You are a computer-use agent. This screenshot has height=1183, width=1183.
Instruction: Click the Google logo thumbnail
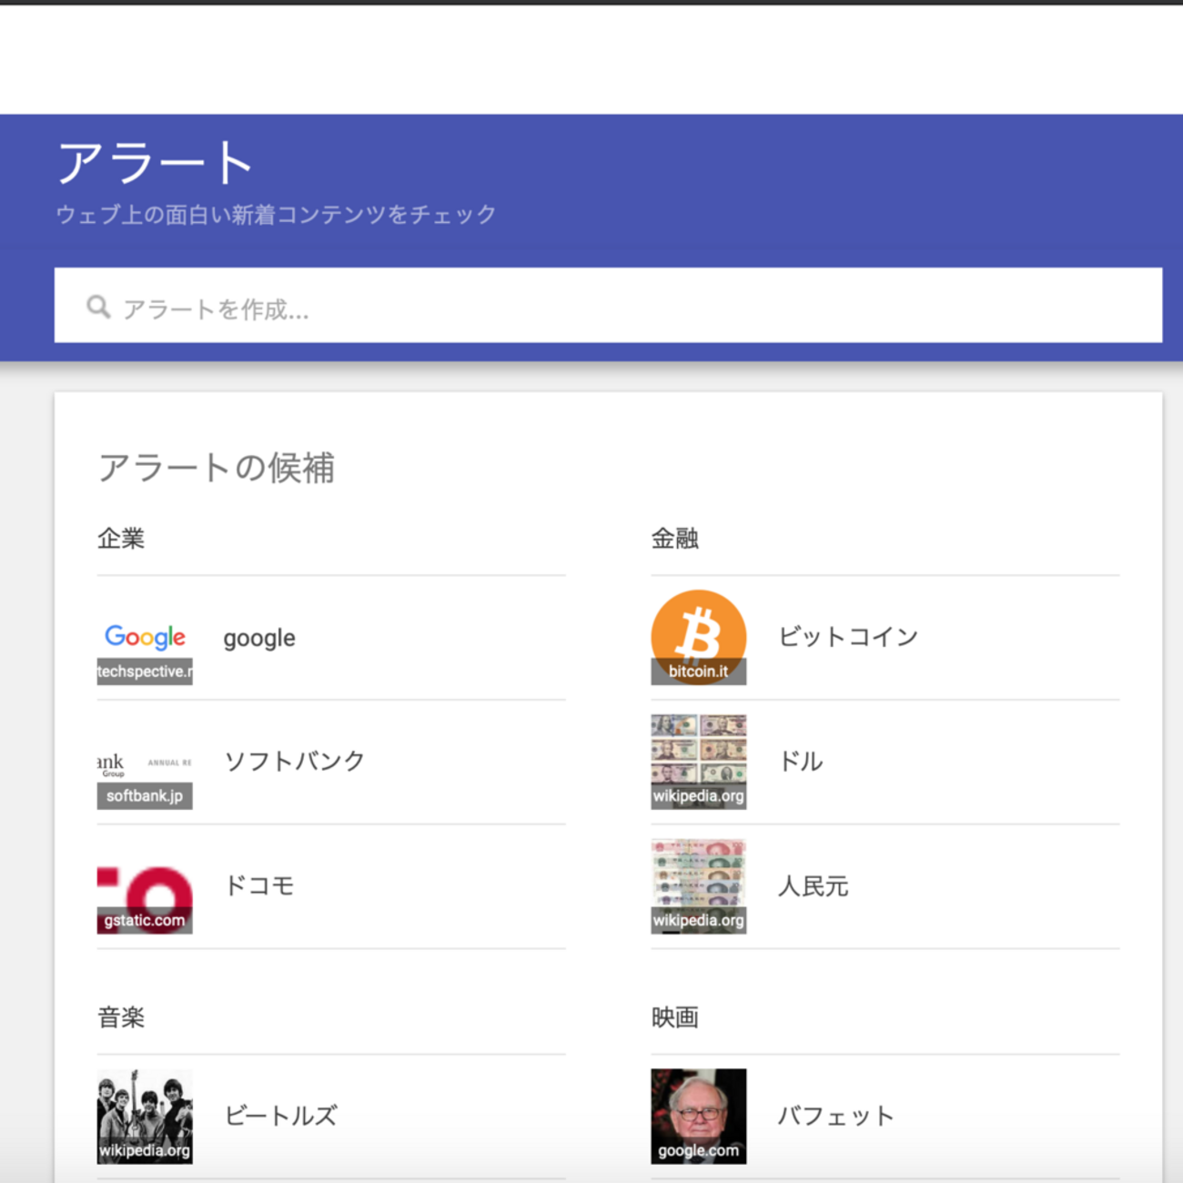[145, 637]
